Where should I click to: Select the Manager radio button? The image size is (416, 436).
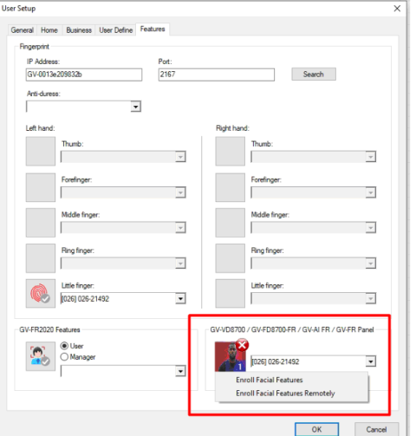click(64, 357)
